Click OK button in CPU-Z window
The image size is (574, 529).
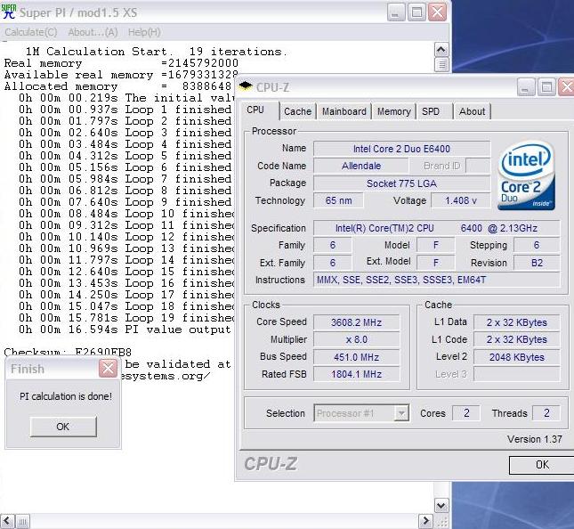542,465
